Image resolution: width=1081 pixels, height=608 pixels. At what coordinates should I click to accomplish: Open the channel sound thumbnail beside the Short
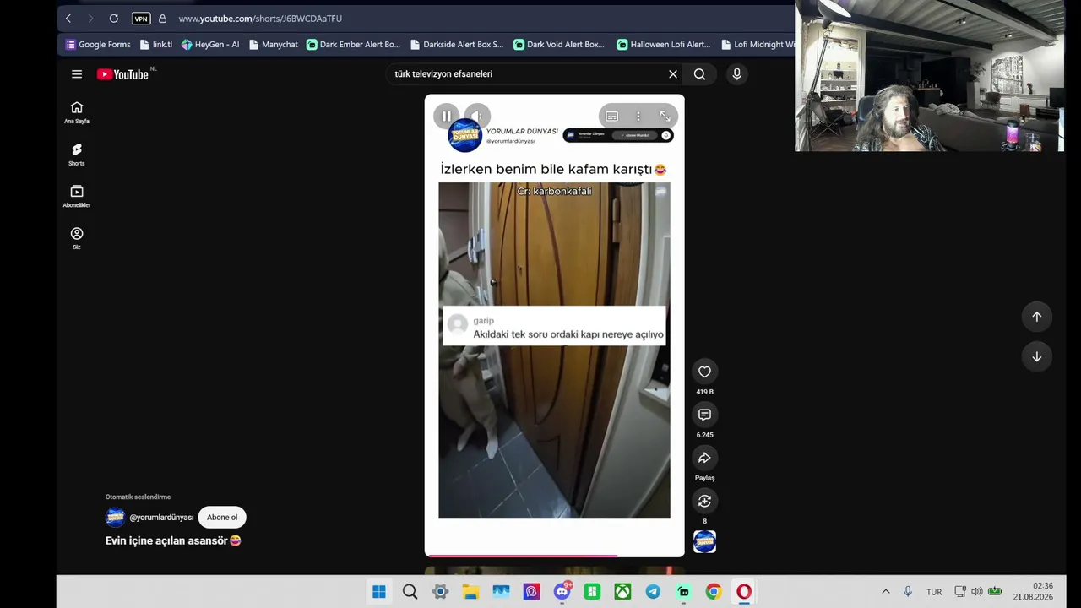pos(704,541)
